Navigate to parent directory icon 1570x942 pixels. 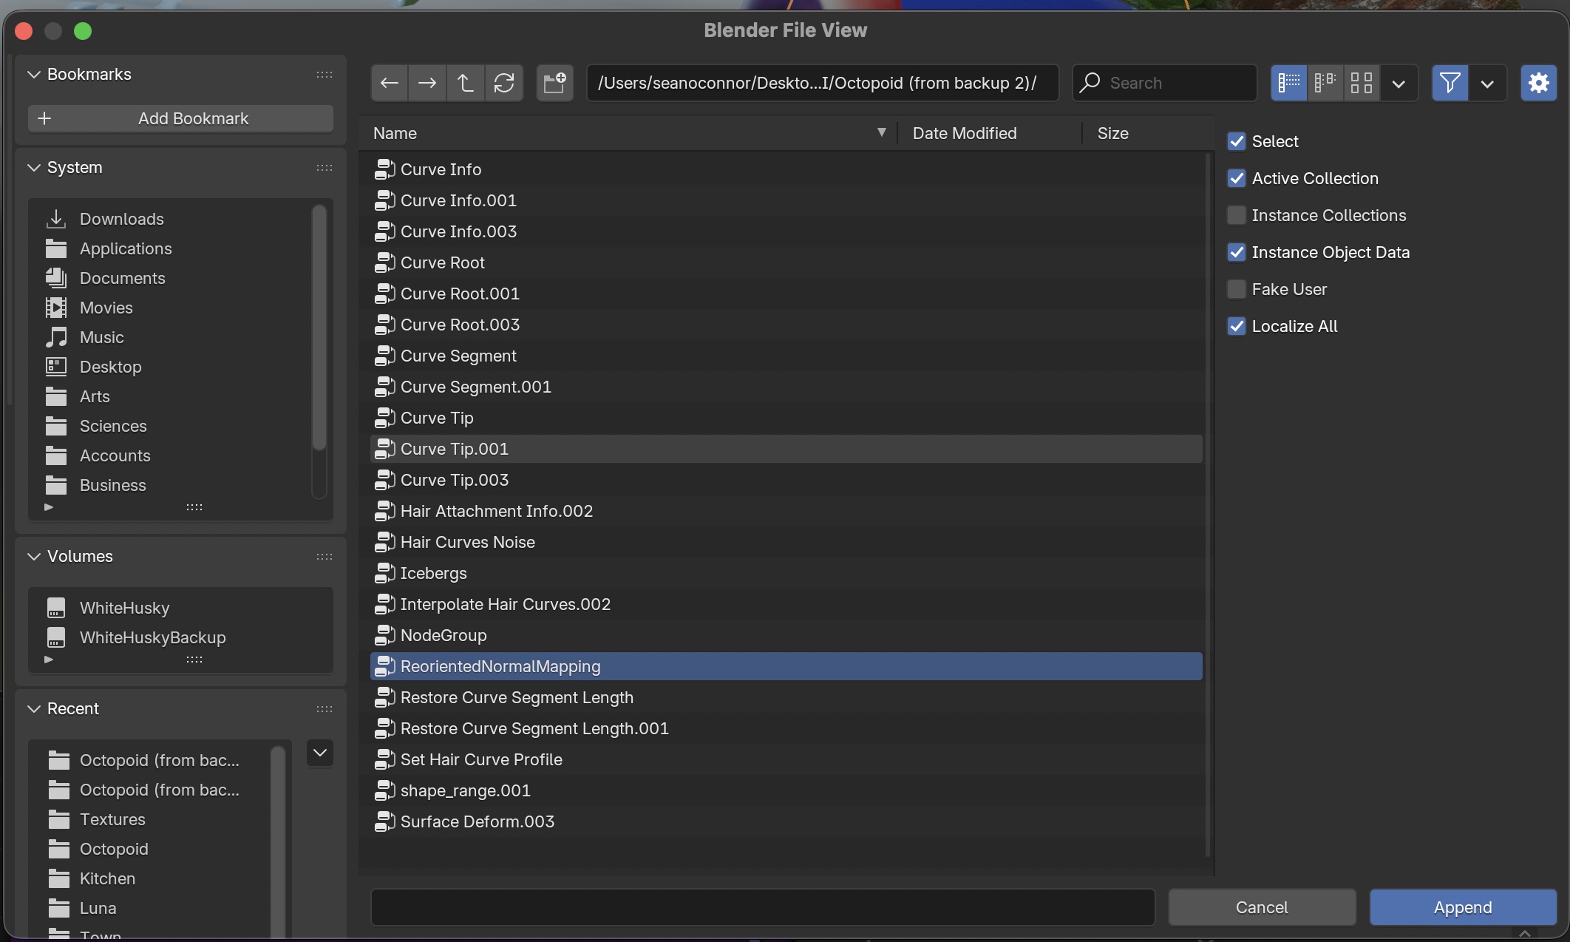click(x=466, y=83)
